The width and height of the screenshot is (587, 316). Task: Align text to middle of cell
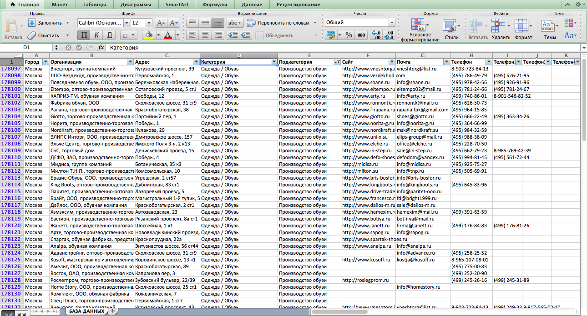tap(205, 23)
